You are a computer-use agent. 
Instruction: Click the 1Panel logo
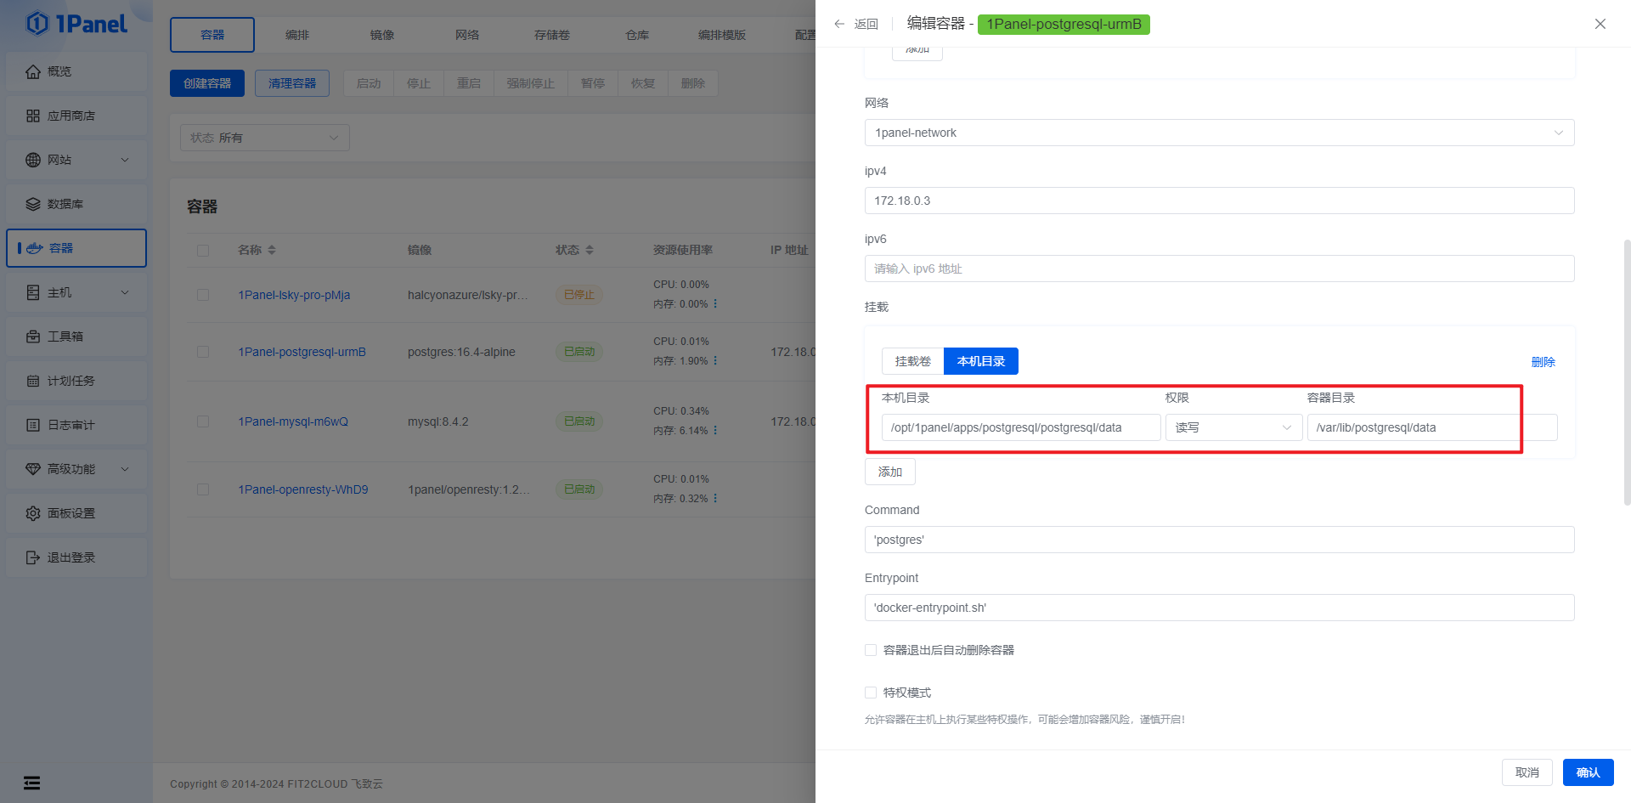coord(76,24)
